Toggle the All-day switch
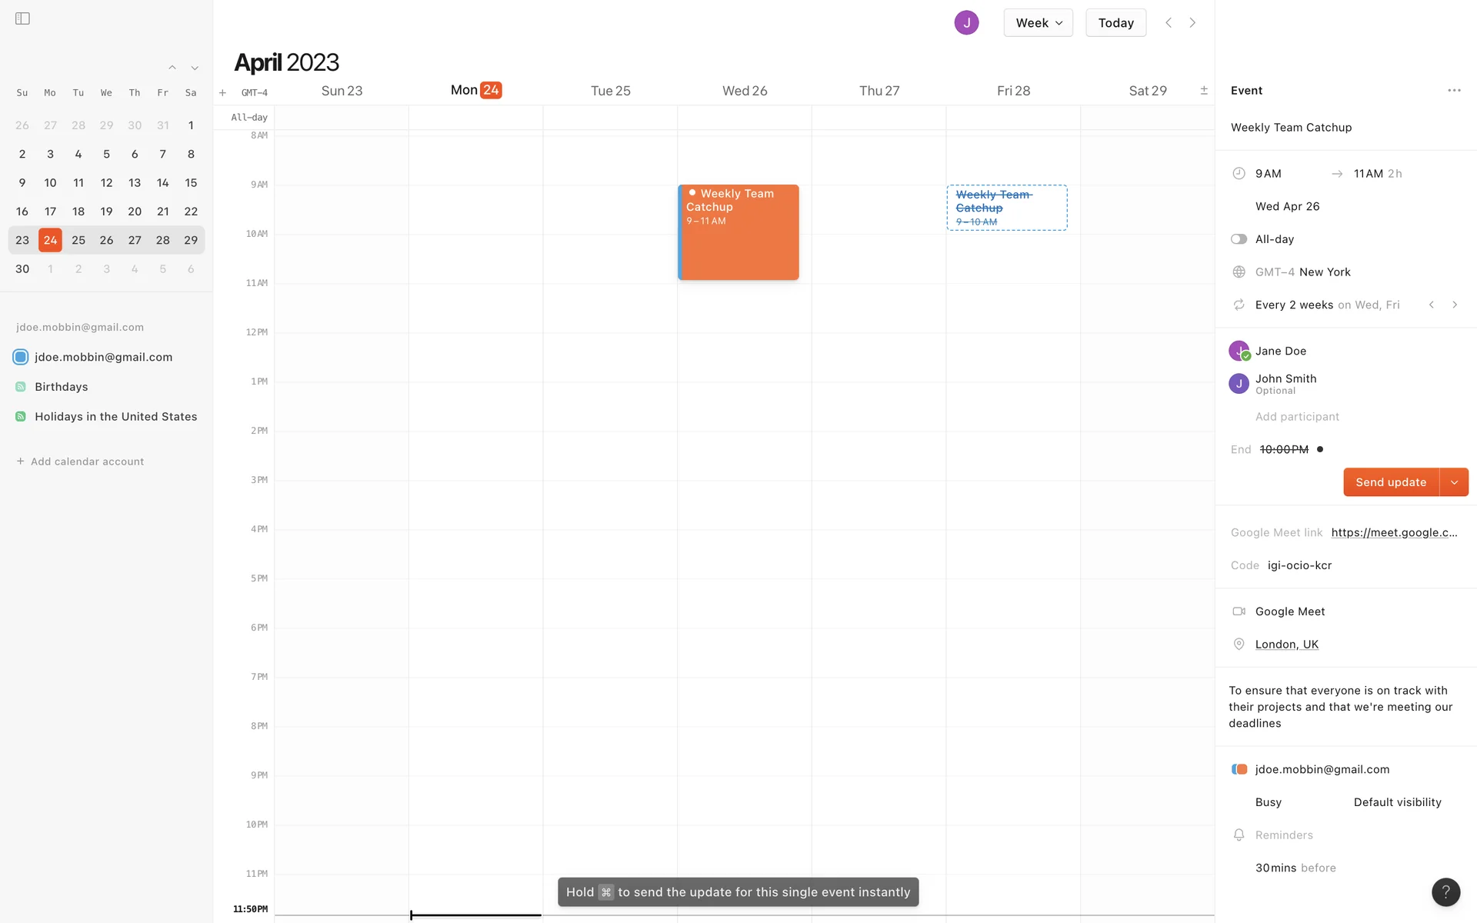This screenshot has width=1477, height=923. pos(1239,239)
